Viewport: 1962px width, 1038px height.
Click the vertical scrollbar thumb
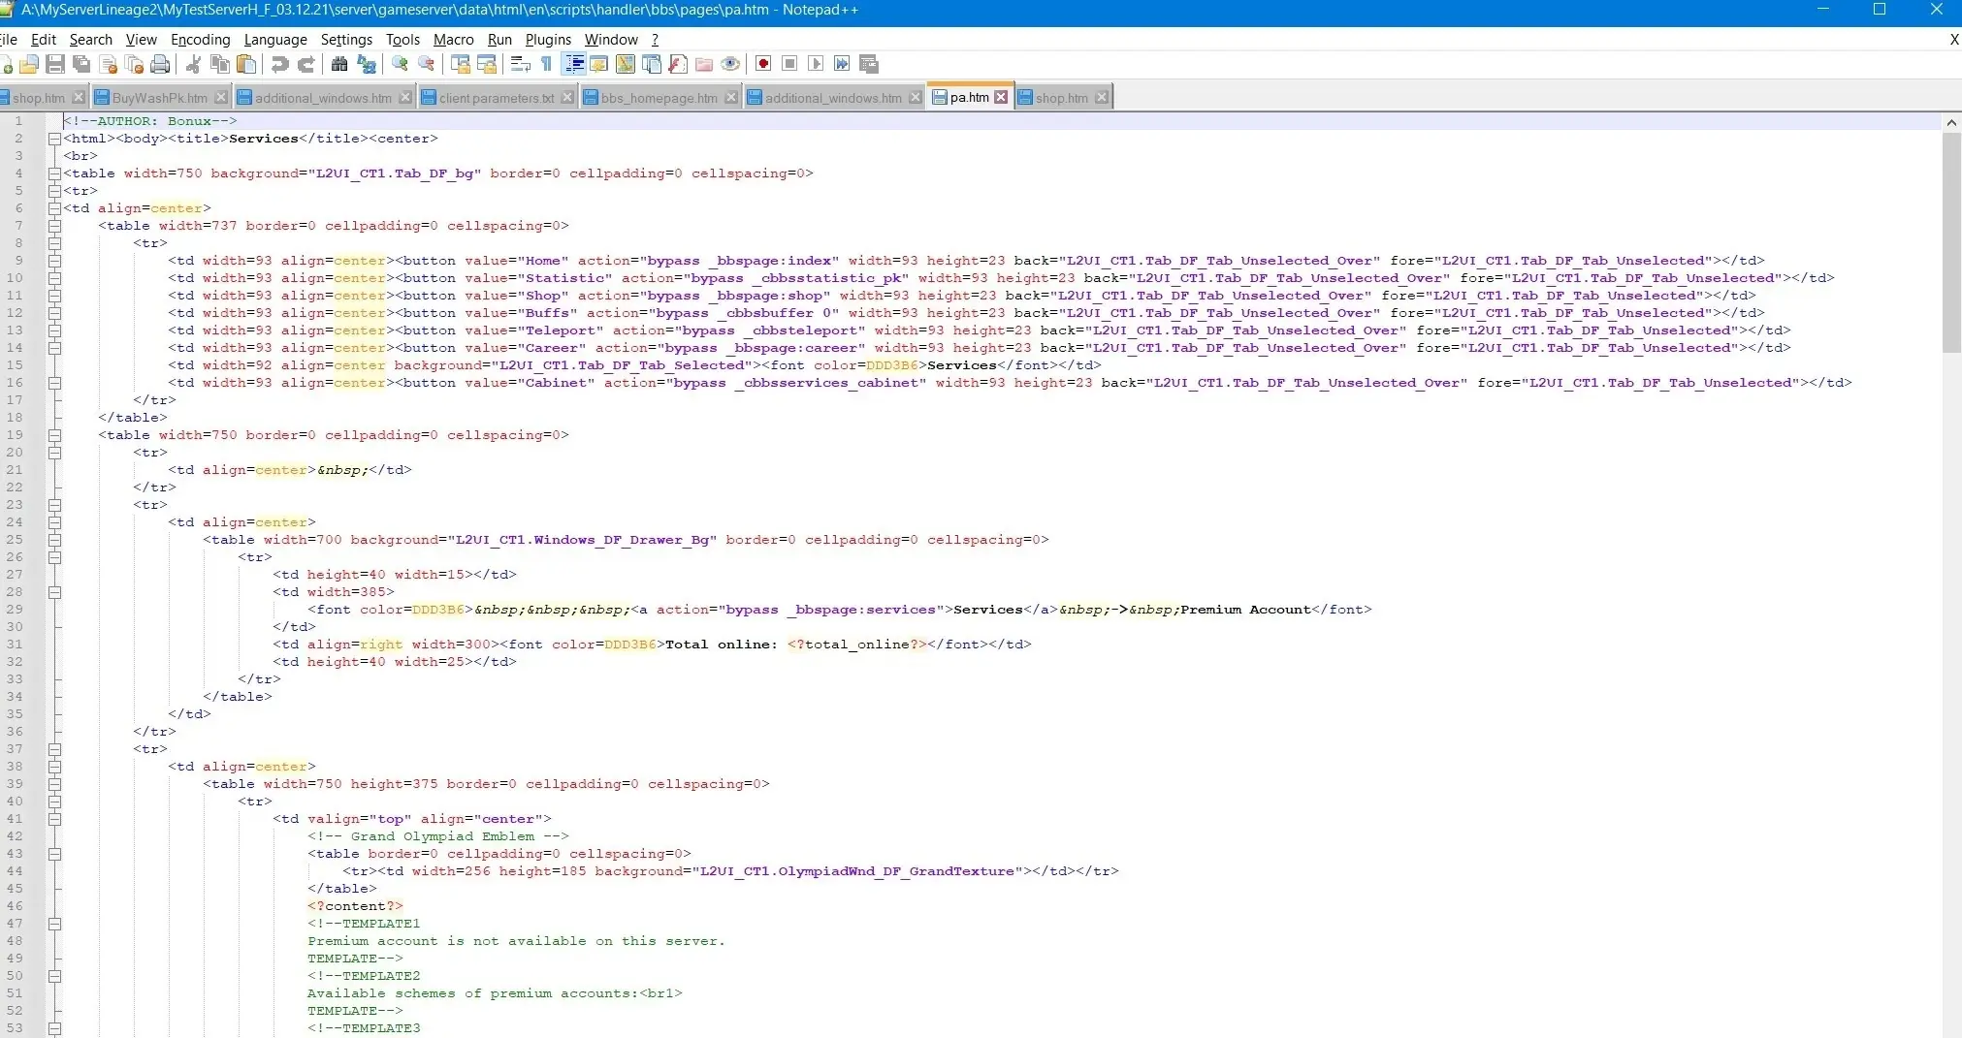pyautogui.click(x=1951, y=242)
